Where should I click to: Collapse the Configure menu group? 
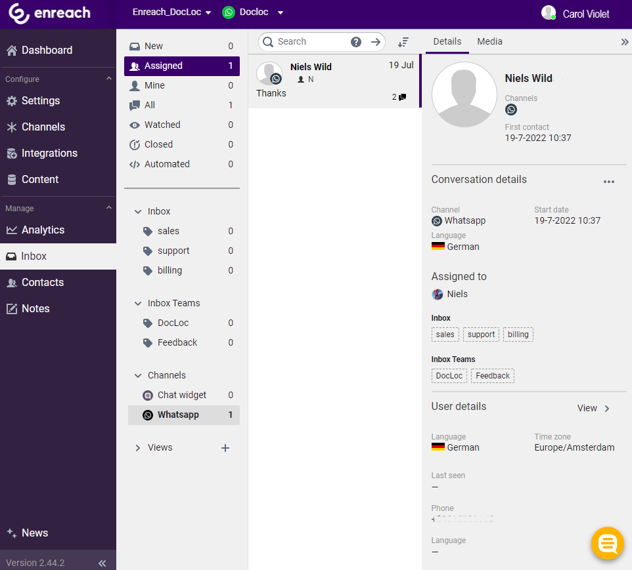pos(109,79)
